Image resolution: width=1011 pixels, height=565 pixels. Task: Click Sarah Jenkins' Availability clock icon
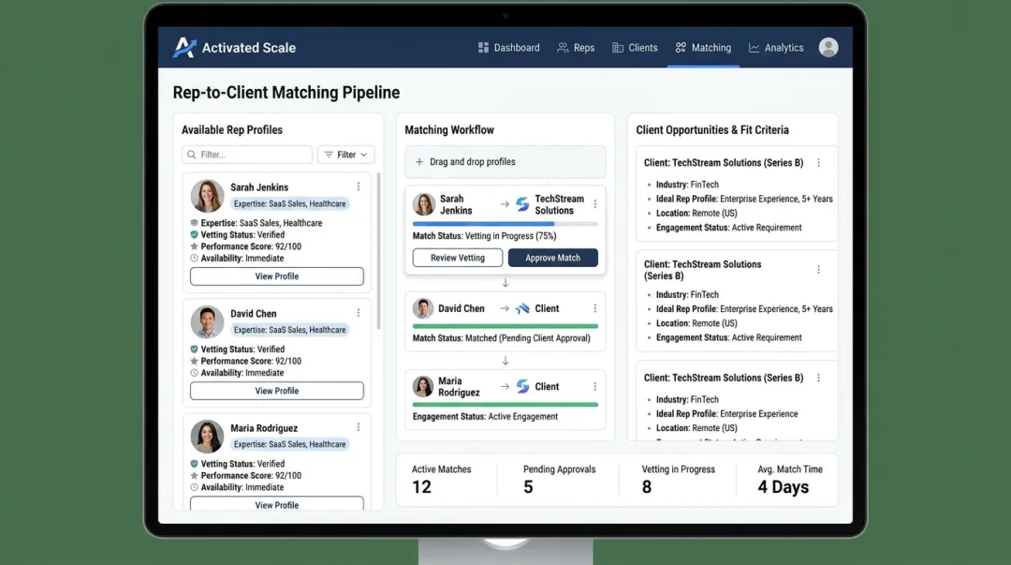coord(194,259)
